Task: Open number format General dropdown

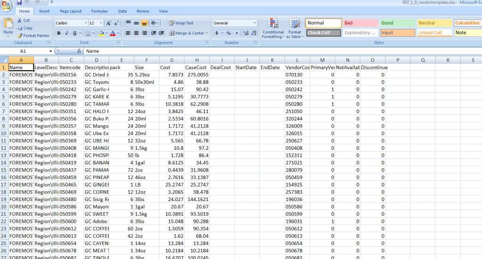Action: pos(255,23)
